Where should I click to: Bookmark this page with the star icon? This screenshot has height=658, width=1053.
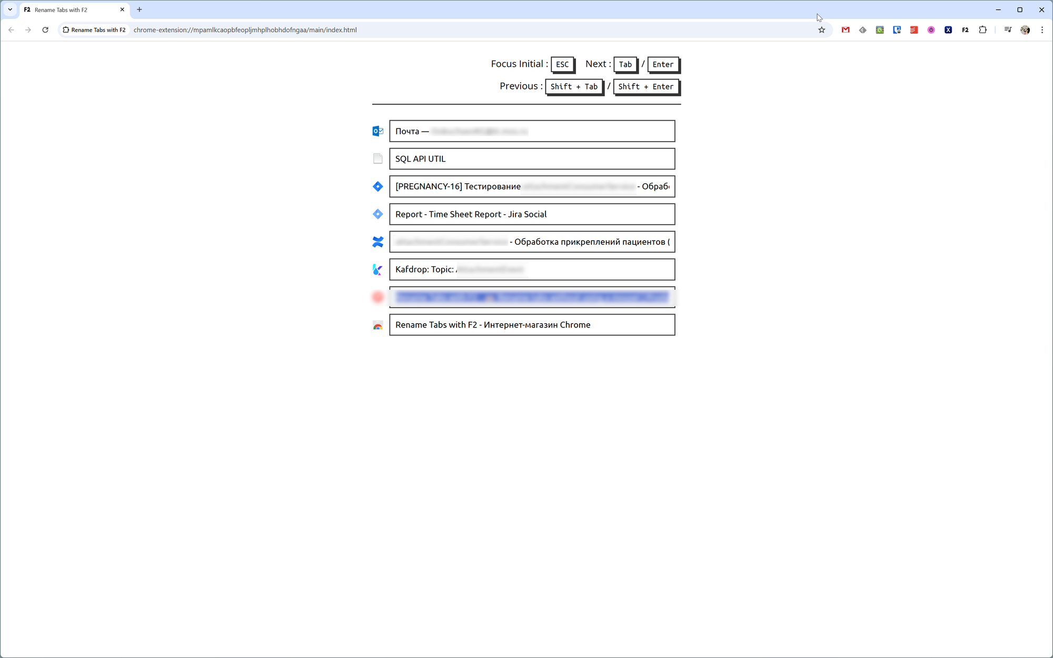coord(821,30)
